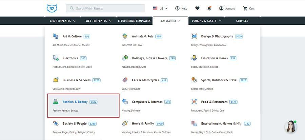Image resolution: width=305 pixels, height=140 pixels.
Task: Click 'Pets, Wild Life, Zoo' subcategories text
Action: (x=132, y=45)
